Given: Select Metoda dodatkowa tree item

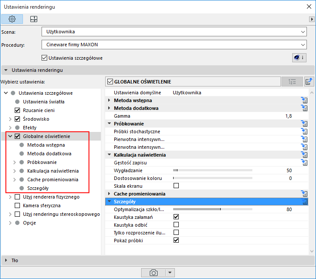Looking at the screenshot, I should pos(49,154).
